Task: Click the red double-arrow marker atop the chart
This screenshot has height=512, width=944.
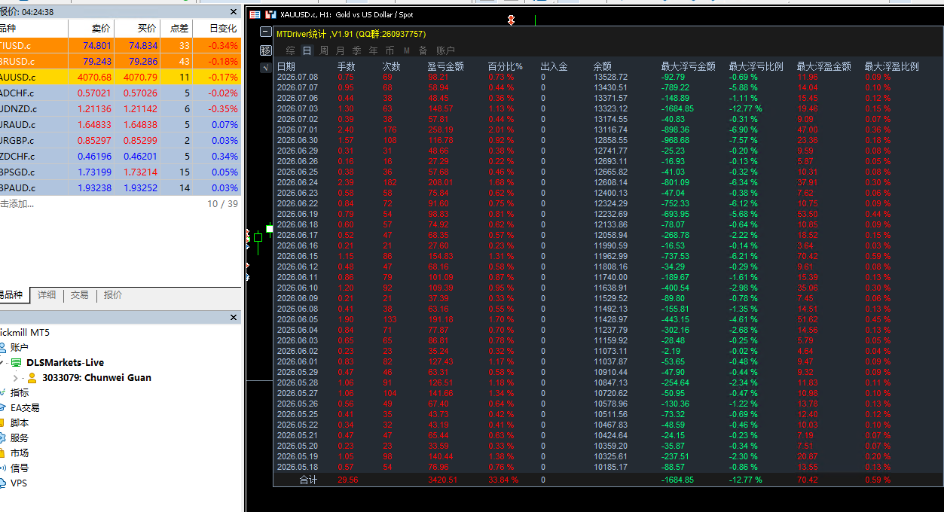Action: click(x=511, y=20)
